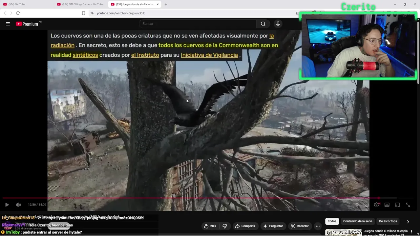Open recommended video NO LO MIRAS thumbnail
Screen dimensions: 420x236
click(x=344, y=232)
